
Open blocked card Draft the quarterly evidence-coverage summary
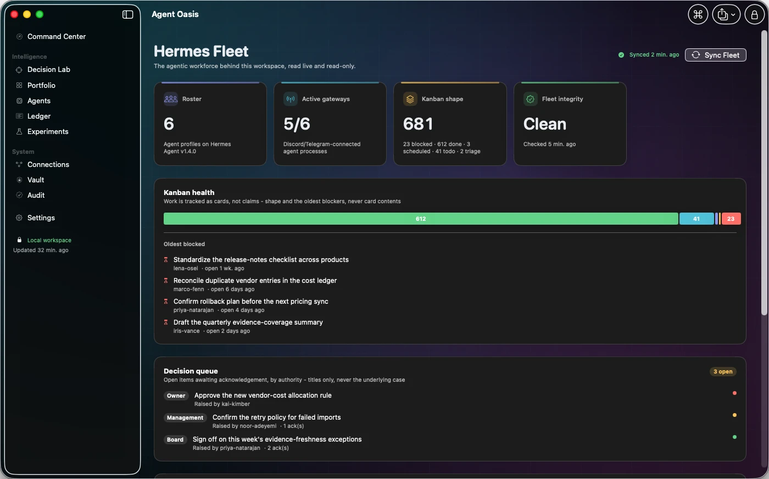tap(248, 322)
